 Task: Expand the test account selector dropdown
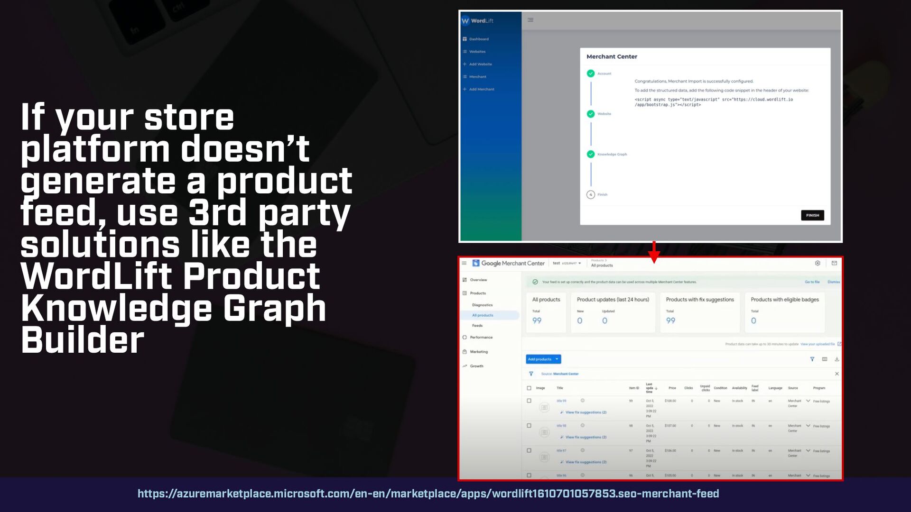click(x=580, y=263)
